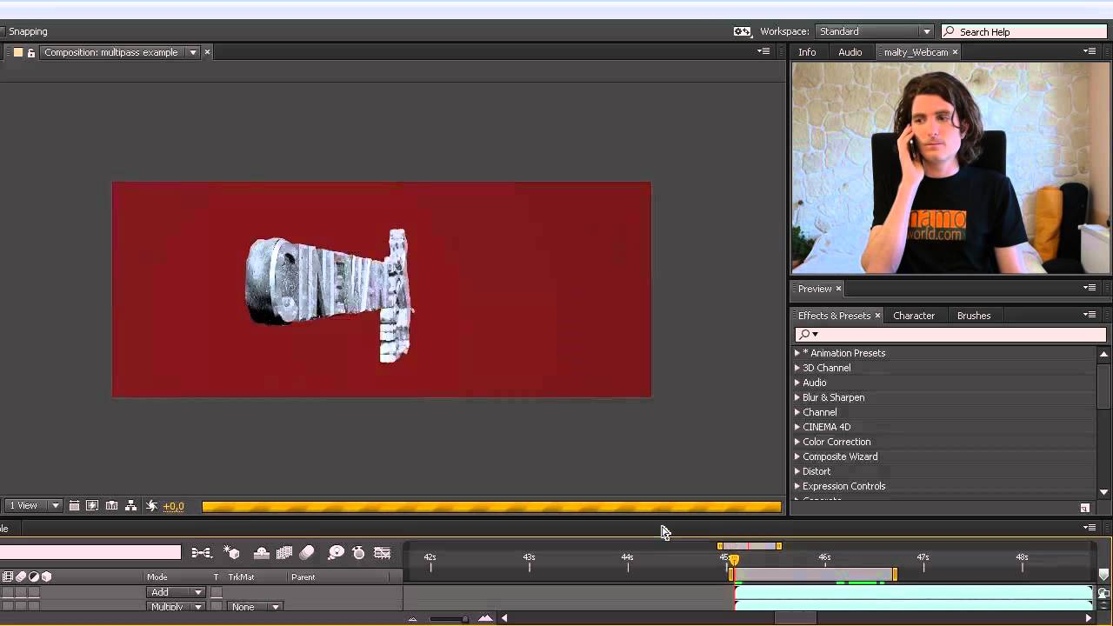Toggle Draft 3D icon in timeline

231,553
